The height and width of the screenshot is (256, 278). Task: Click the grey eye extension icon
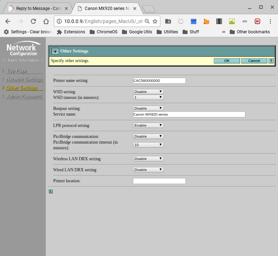(x=245, y=21)
